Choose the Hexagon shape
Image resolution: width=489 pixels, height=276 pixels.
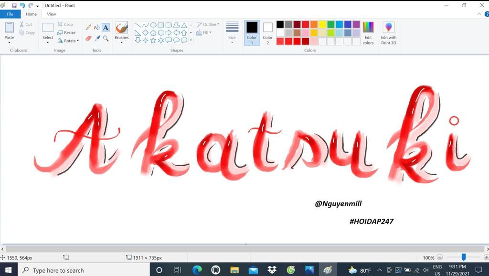click(x=161, y=32)
